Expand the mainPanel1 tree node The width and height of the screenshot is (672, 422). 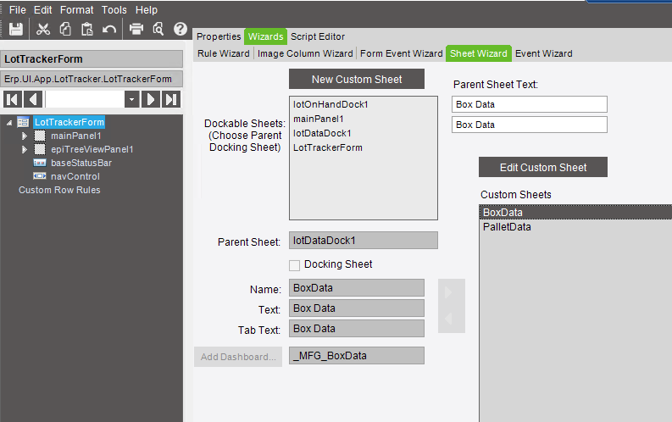tap(25, 136)
